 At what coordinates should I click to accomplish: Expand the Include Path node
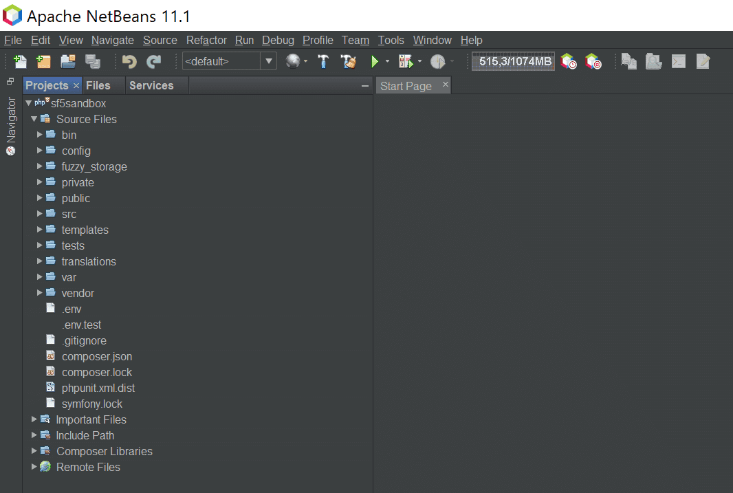34,435
